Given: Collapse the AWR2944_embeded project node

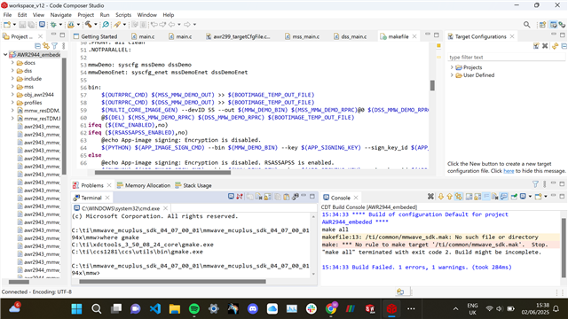Looking at the screenshot, I should [x=5, y=55].
